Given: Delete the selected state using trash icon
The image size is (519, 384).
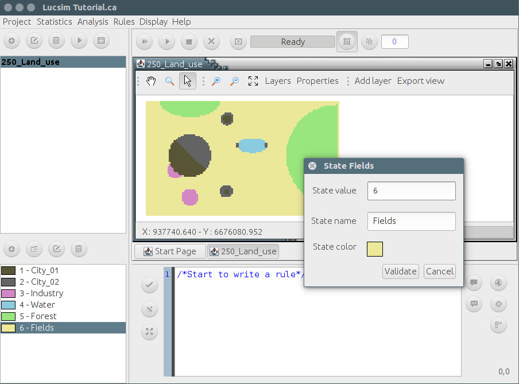Looking at the screenshot, I should pos(79,249).
